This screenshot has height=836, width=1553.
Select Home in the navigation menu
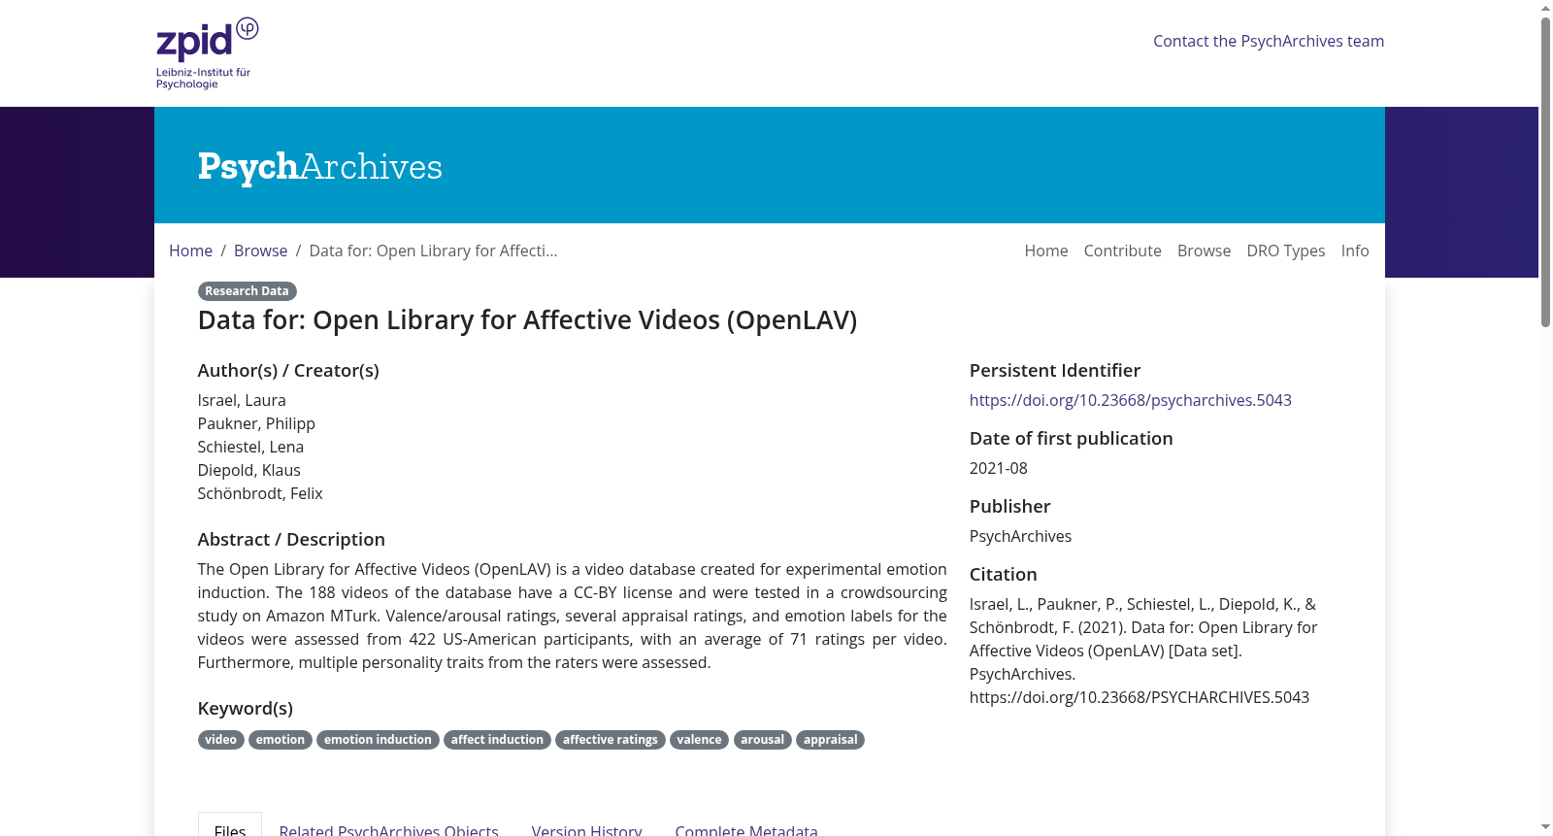(x=1046, y=251)
